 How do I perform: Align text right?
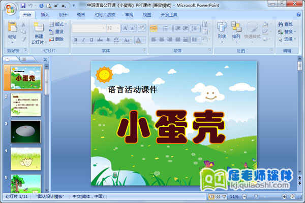tap(170, 40)
